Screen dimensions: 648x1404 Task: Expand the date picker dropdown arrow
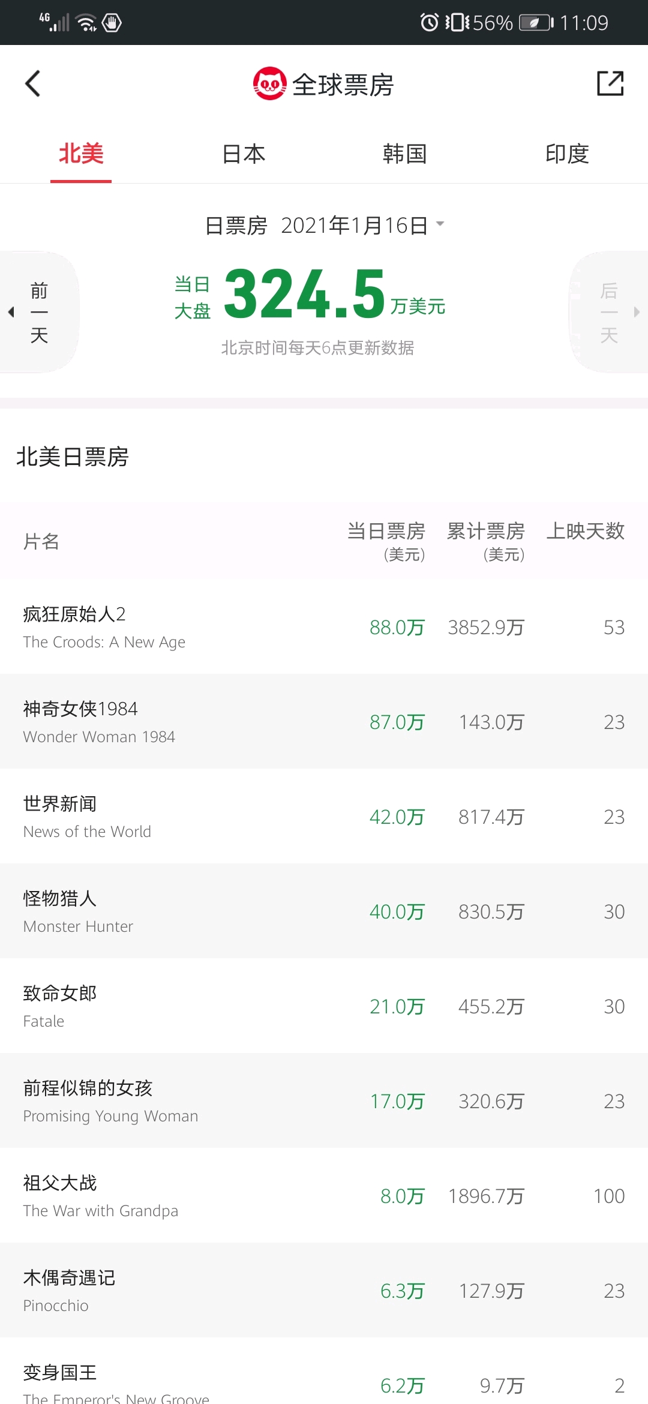[440, 224]
